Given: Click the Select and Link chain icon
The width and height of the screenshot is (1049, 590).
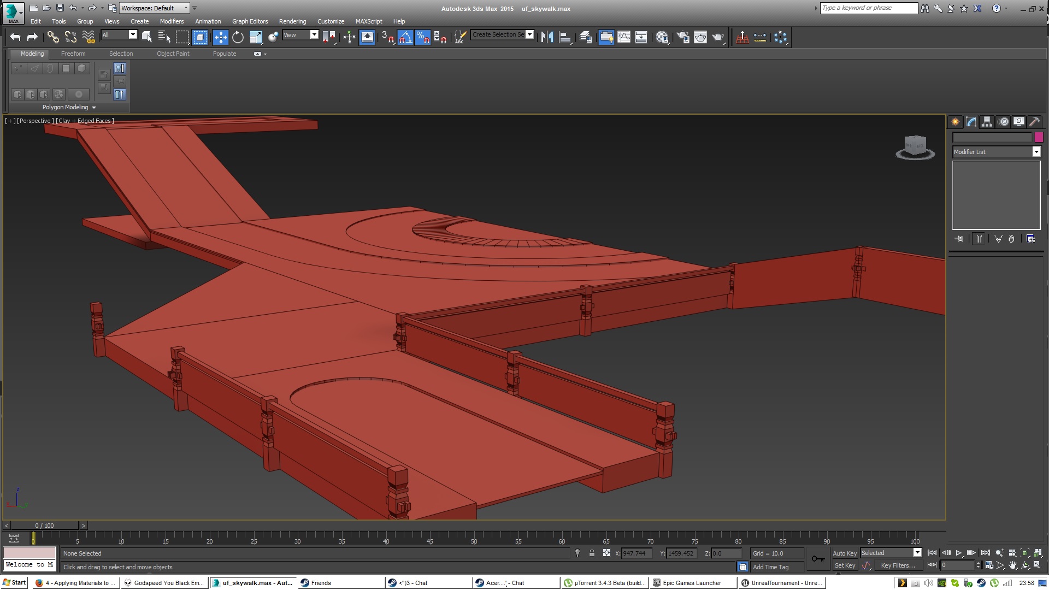Looking at the screenshot, I should (x=52, y=37).
